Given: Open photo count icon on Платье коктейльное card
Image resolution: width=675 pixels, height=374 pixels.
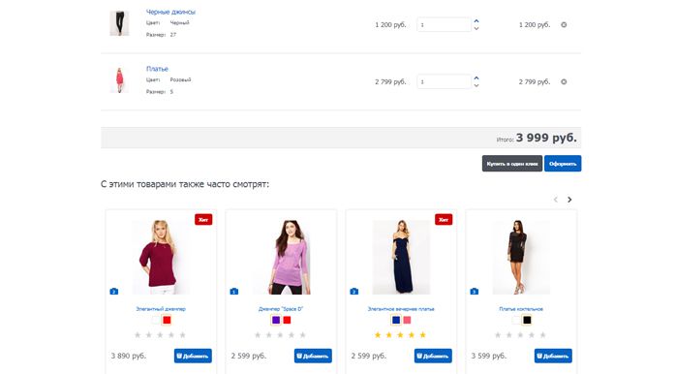Looking at the screenshot, I should pyautogui.click(x=474, y=292).
